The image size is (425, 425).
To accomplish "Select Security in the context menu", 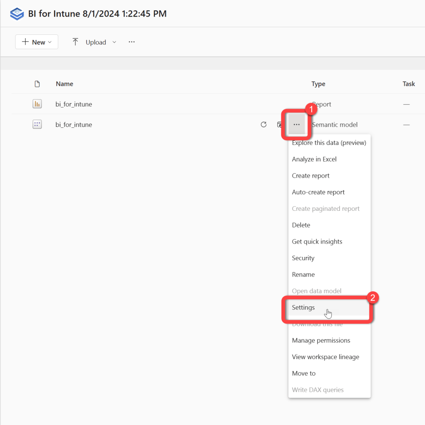I will point(303,258).
